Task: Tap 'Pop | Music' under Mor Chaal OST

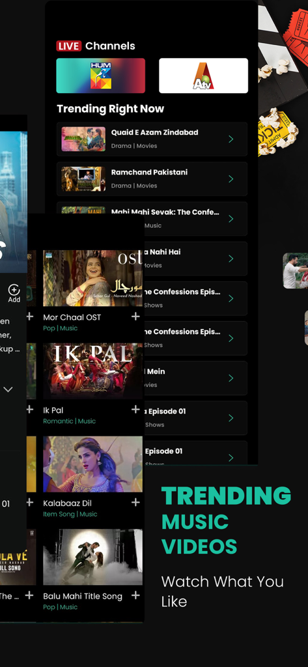Action: point(60,328)
